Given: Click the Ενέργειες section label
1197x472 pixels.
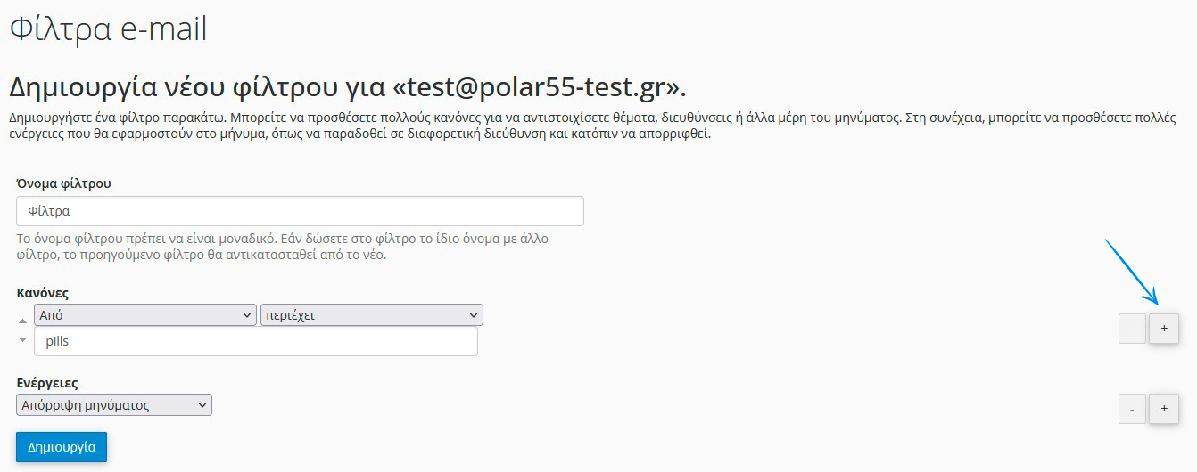Looking at the screenshot, I should [x=47, y=383].
